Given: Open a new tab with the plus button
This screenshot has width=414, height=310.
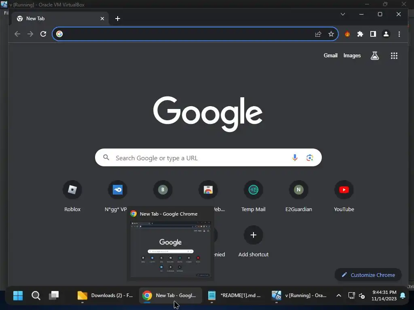Looking at the screenshot, I should point(118,19).
